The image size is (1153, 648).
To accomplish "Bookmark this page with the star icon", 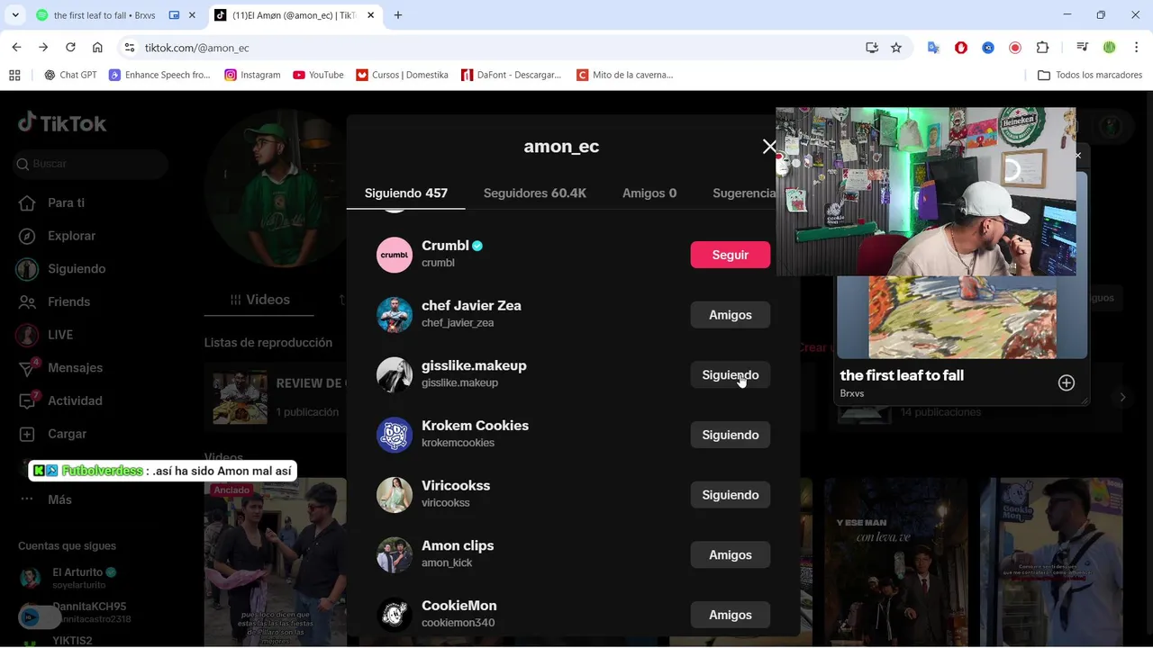I will click(896, 48).
